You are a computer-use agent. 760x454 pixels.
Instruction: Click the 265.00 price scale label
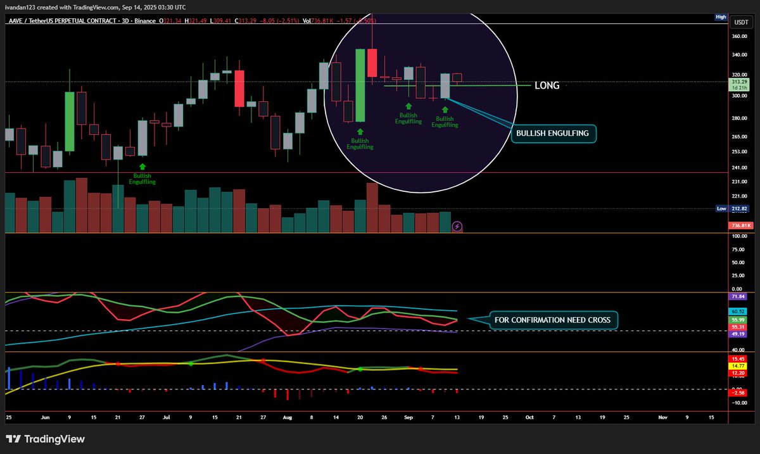point(739,137)
